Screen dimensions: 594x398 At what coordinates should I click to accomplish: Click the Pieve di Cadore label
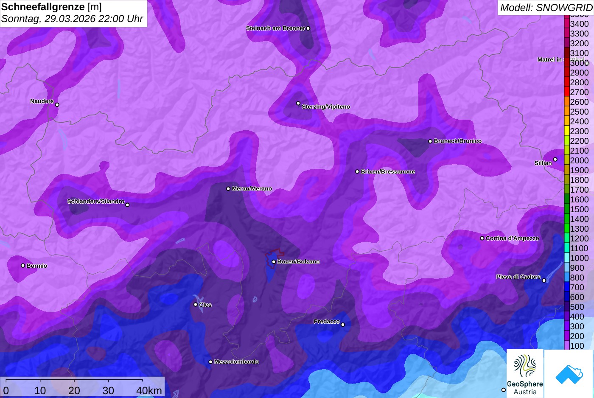point(518,277)
